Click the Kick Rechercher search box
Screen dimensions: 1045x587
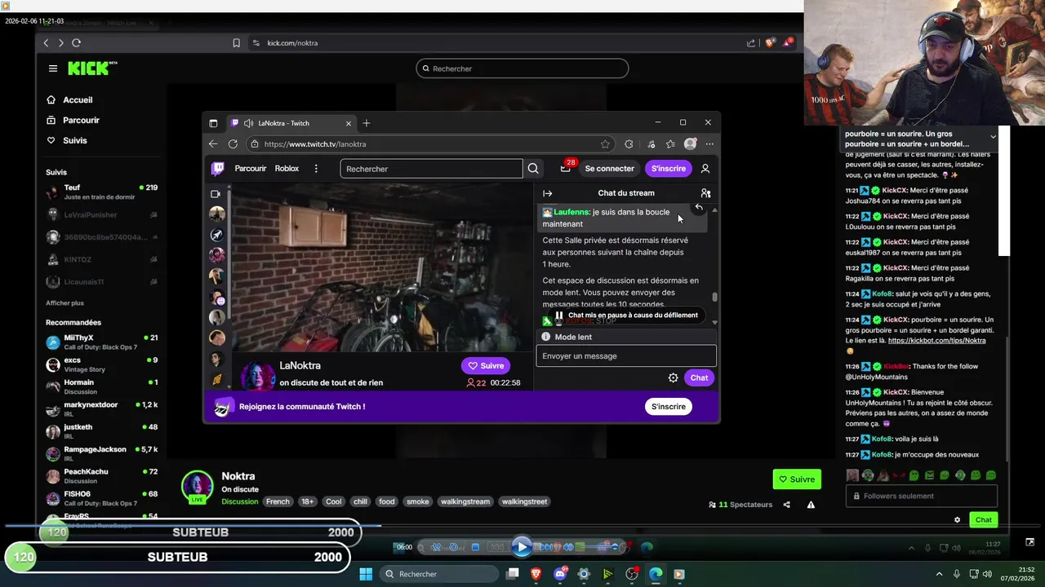coord(522,68)
